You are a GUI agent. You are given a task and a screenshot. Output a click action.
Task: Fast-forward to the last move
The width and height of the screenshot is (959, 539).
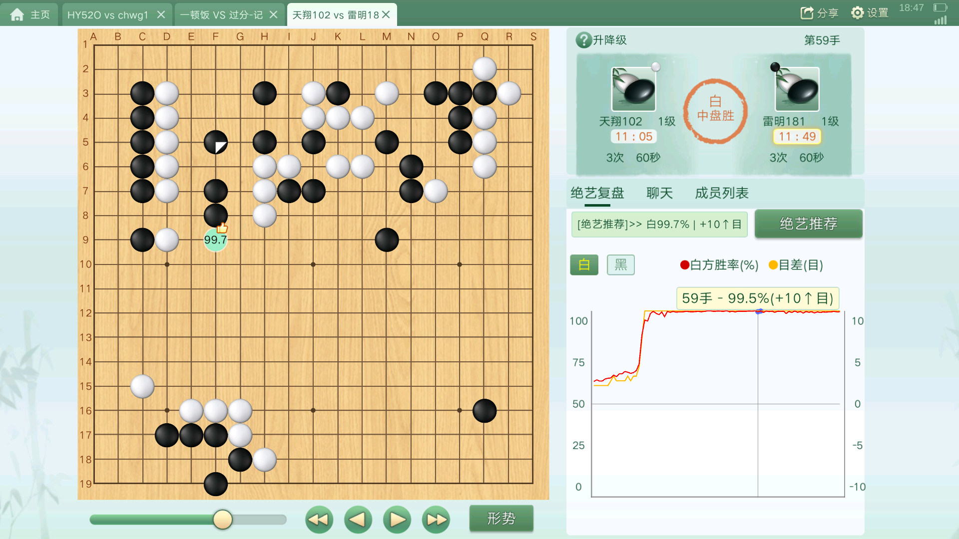click(436, 520)
